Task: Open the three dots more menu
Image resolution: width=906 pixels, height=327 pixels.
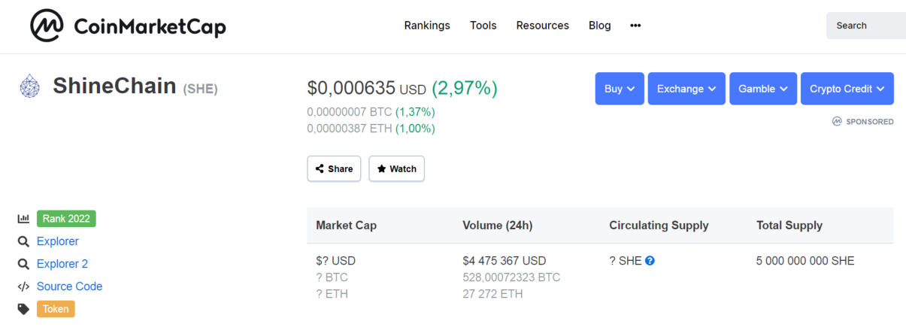Action: tap(635, 26)
